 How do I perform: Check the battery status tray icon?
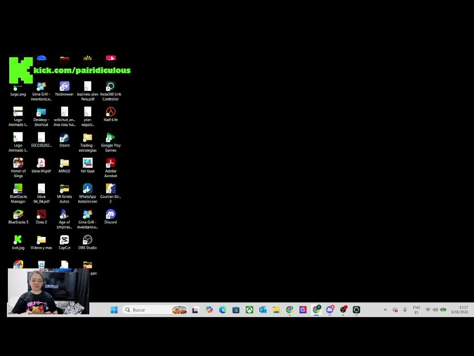click(x=443, y=310)
